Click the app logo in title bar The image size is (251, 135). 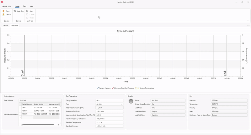(3, 2)
